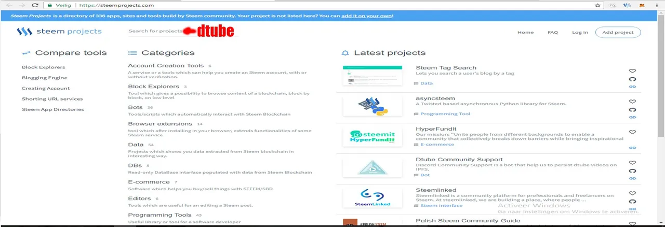The image size is (665, 227).
Task: Click the Add project button
Action: 618,32
